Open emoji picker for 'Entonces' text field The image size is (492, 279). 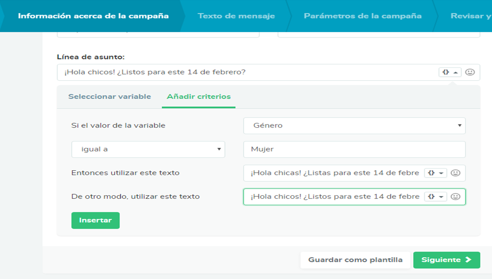tap(456, 173)
